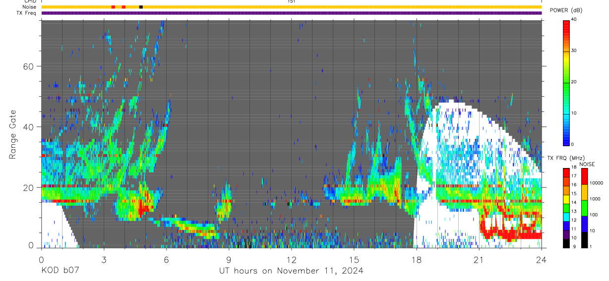This screenshot has width=609, height=281.
Task: Click the '20' range gate tick label
Action: (x=29, y=187)
